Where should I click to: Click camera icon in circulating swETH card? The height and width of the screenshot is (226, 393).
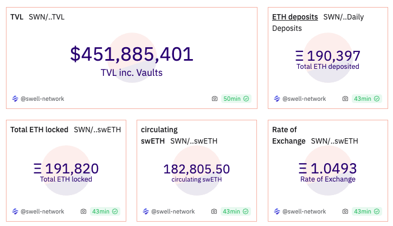pos(214,211)
